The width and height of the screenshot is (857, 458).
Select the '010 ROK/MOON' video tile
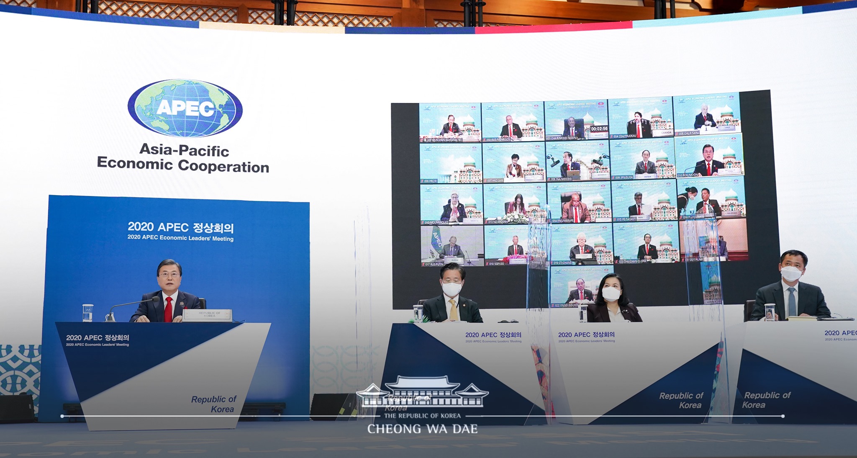[709, 156]
